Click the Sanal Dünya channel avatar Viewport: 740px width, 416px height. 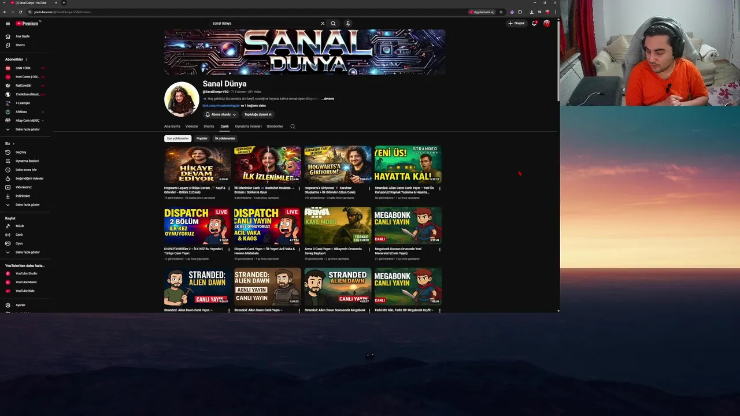point(182,99)
